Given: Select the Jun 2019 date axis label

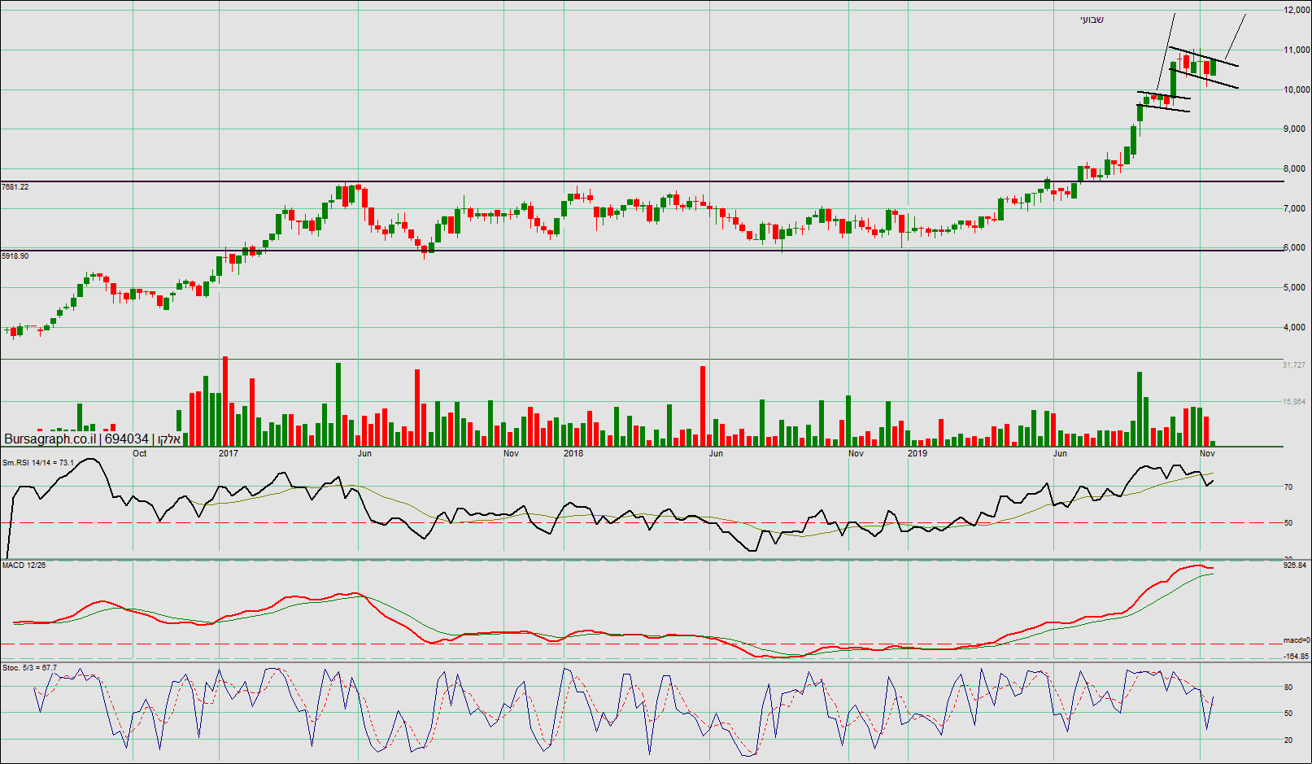Looking at the screenshot, I should pos(1060,453).
